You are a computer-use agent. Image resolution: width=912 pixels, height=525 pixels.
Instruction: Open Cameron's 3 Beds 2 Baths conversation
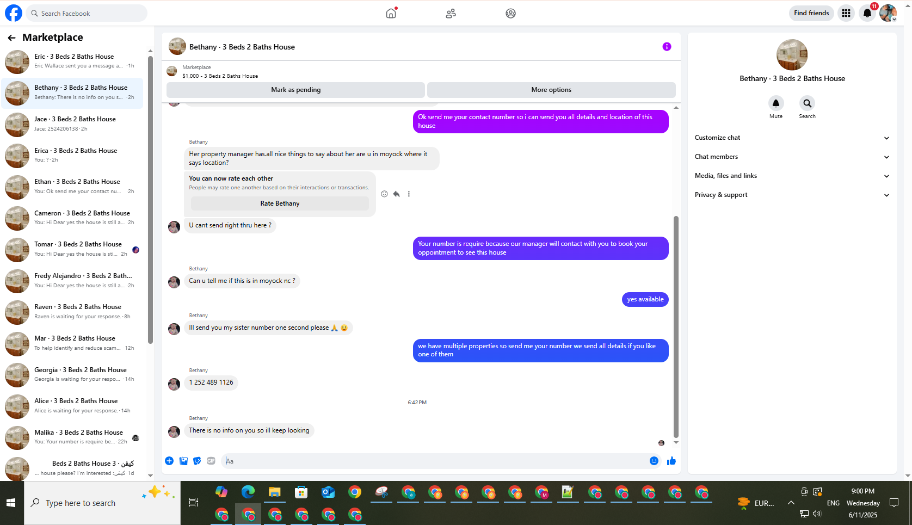click(73, 218)
